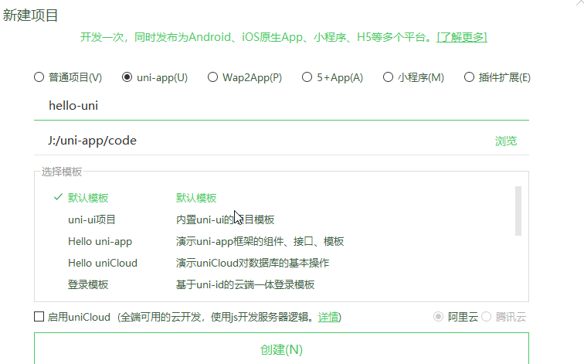
Task: Choose the 5+App(A) project type
Action: click(307, 77)
